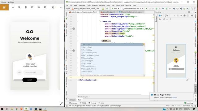The image size is (198, 111).
Task: Hide the Preview panel minimize icon
Action: pos(192,12)
